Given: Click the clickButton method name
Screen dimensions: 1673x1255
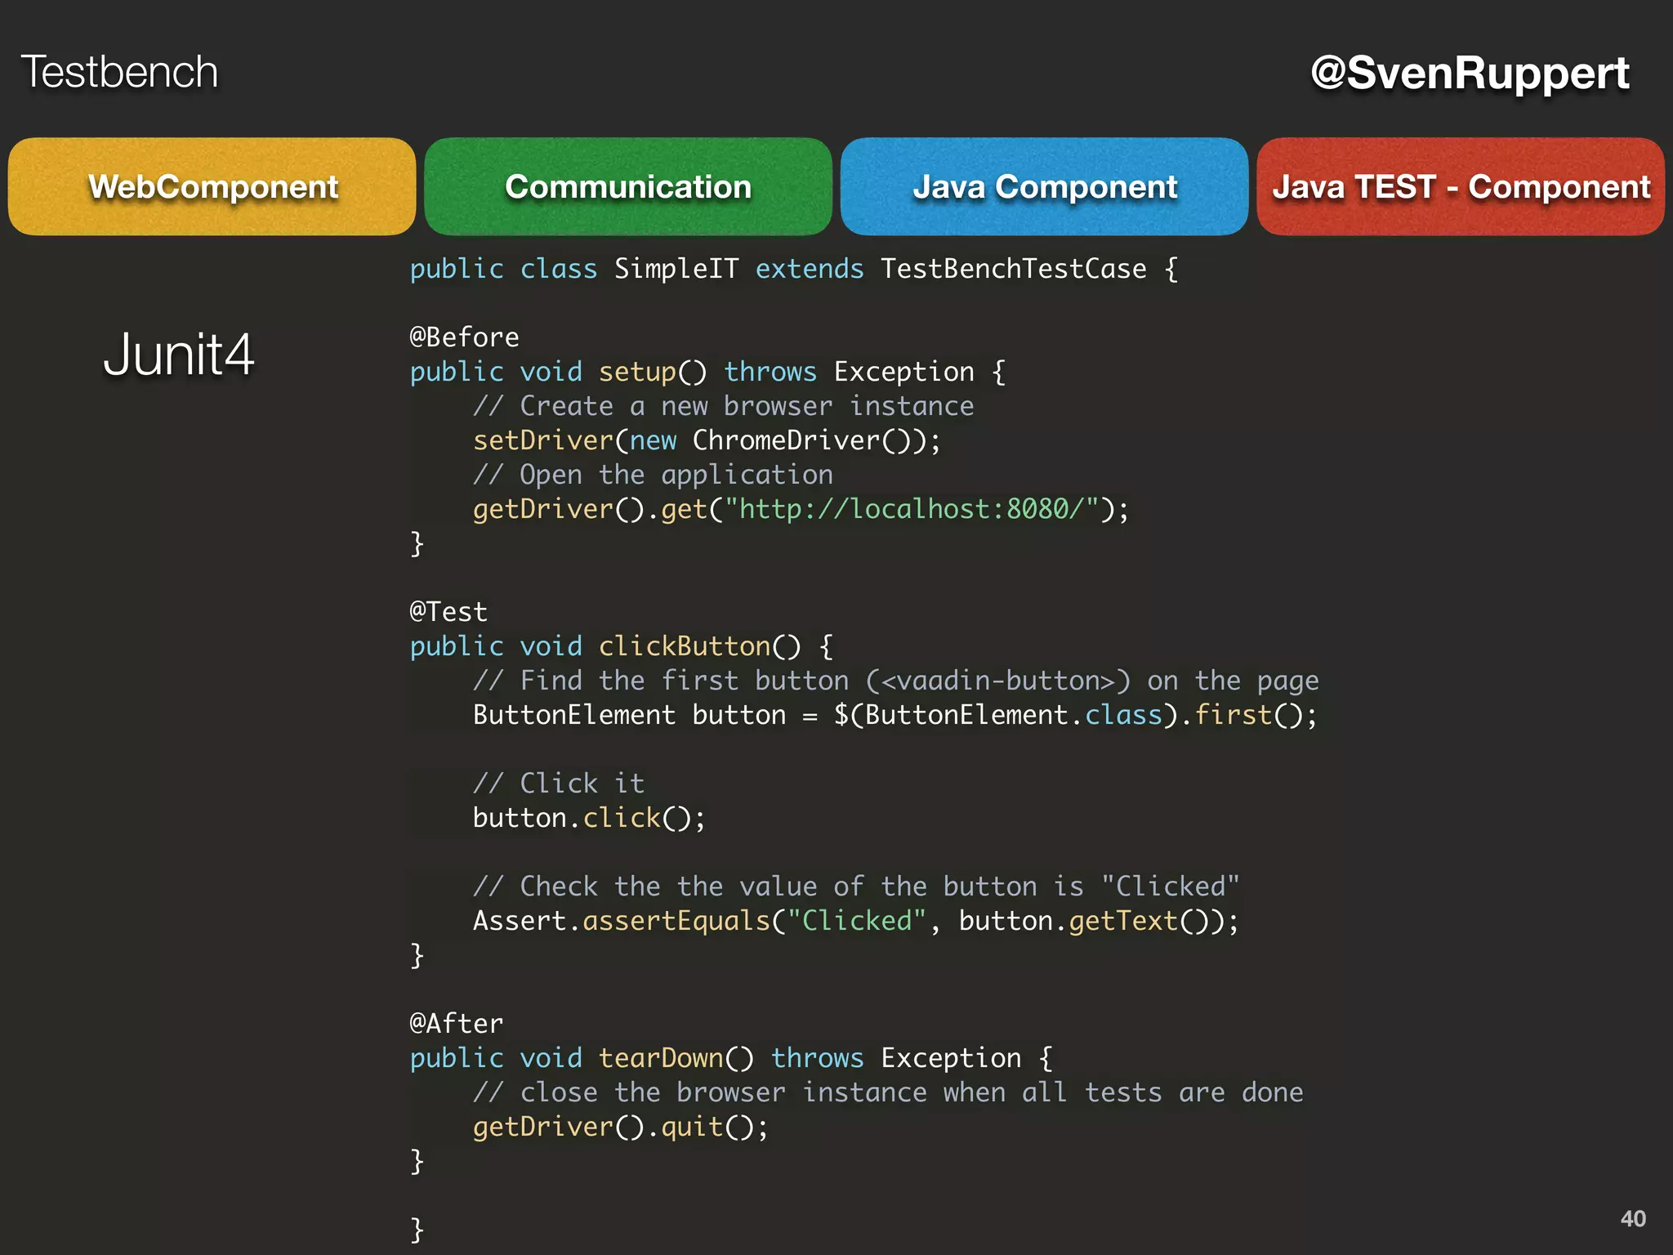Looking at the screenshot, I should click(x=685, y=646).
